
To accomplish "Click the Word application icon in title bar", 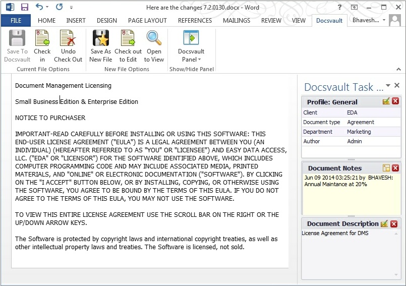I will [10, 7].
